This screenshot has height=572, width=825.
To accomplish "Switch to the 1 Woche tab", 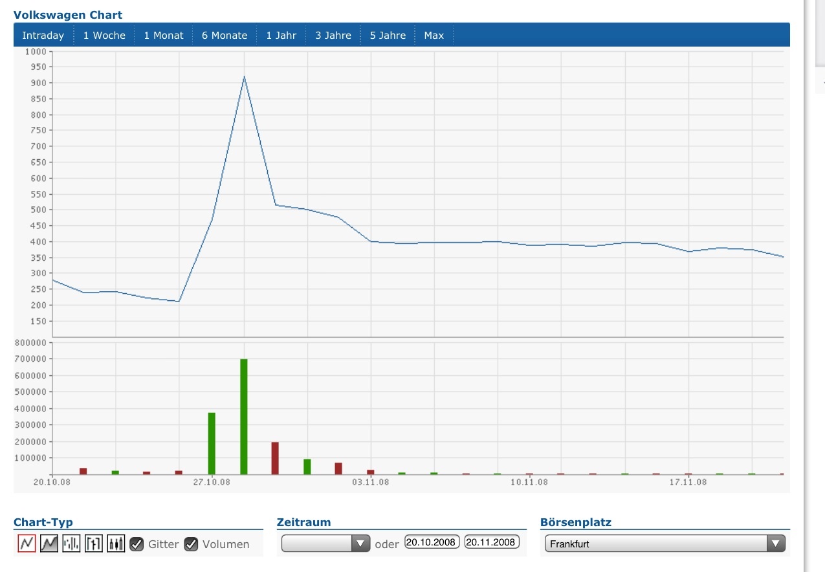I will [x=104, y=36].
